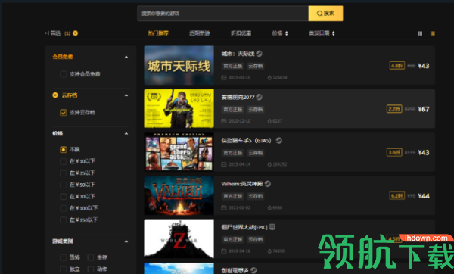Click 官方正版 tag on Valheim row
Image resolution: width=454 pixels, height=274 pixels.
pos(233,196)
